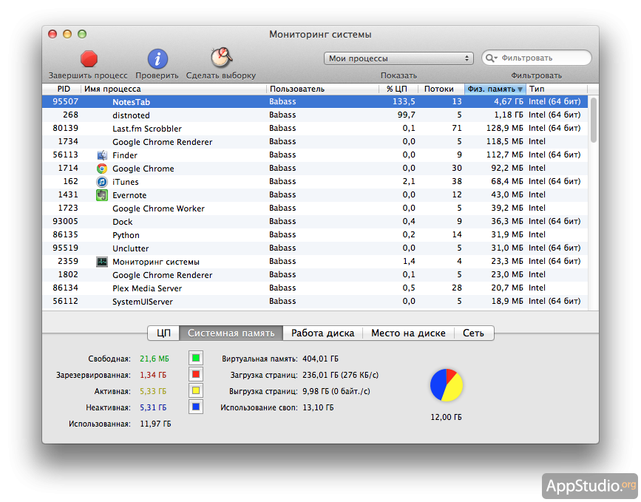Select the Google Chrome process icon
This screenshot has height=502, width=641.
pyautogui.click(x=102, y=169)
